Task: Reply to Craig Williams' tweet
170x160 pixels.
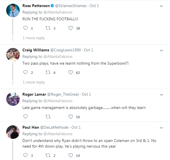Action: coord(25,73)
